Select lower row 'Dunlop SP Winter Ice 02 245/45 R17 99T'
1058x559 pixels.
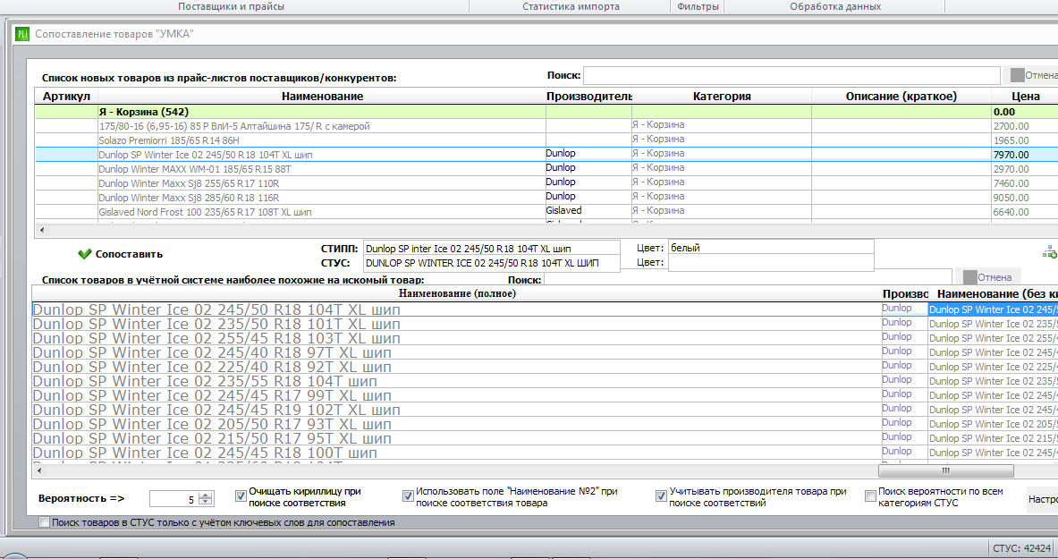pyautogui.click(x=546, y=395)
